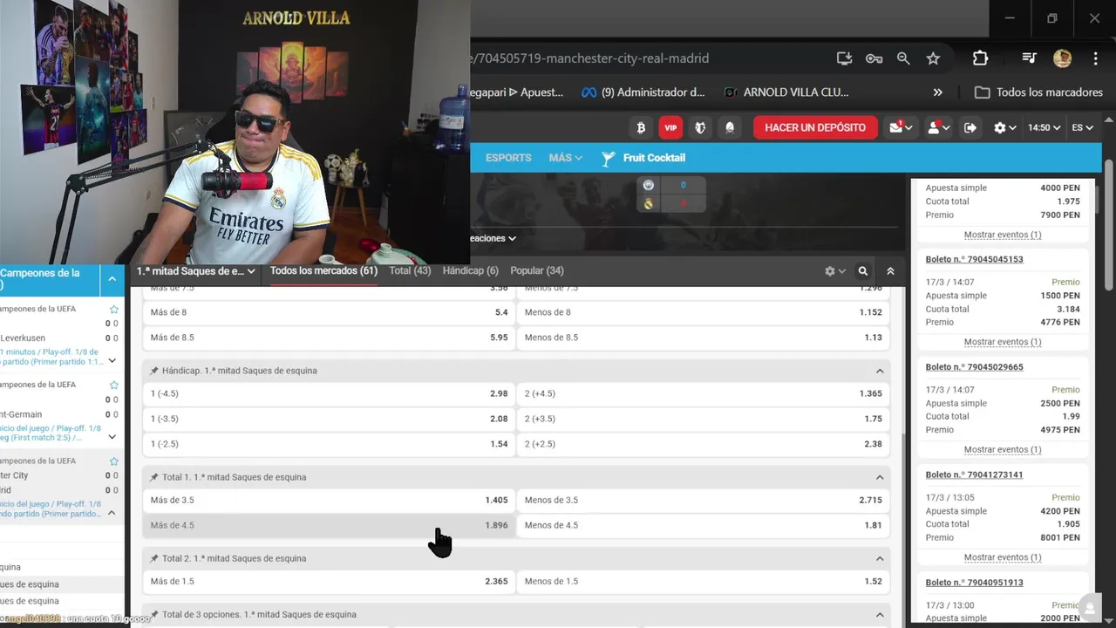Open the browser profile avatar
This screenshot has height=628, width=1116.
point(1062,58)
